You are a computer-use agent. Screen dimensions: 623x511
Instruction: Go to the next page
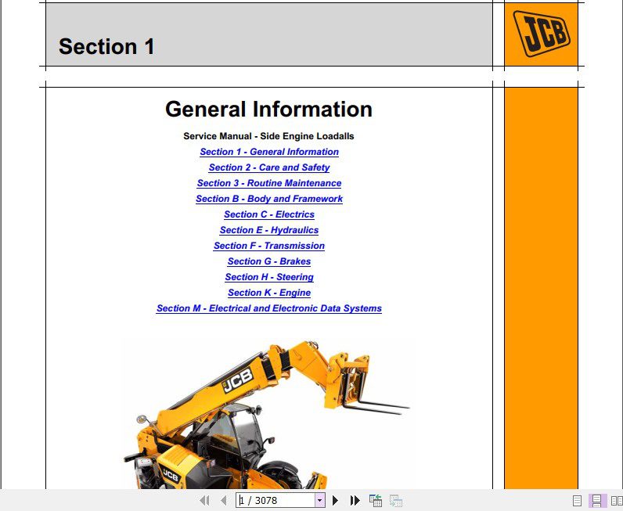tap(335, 500)
